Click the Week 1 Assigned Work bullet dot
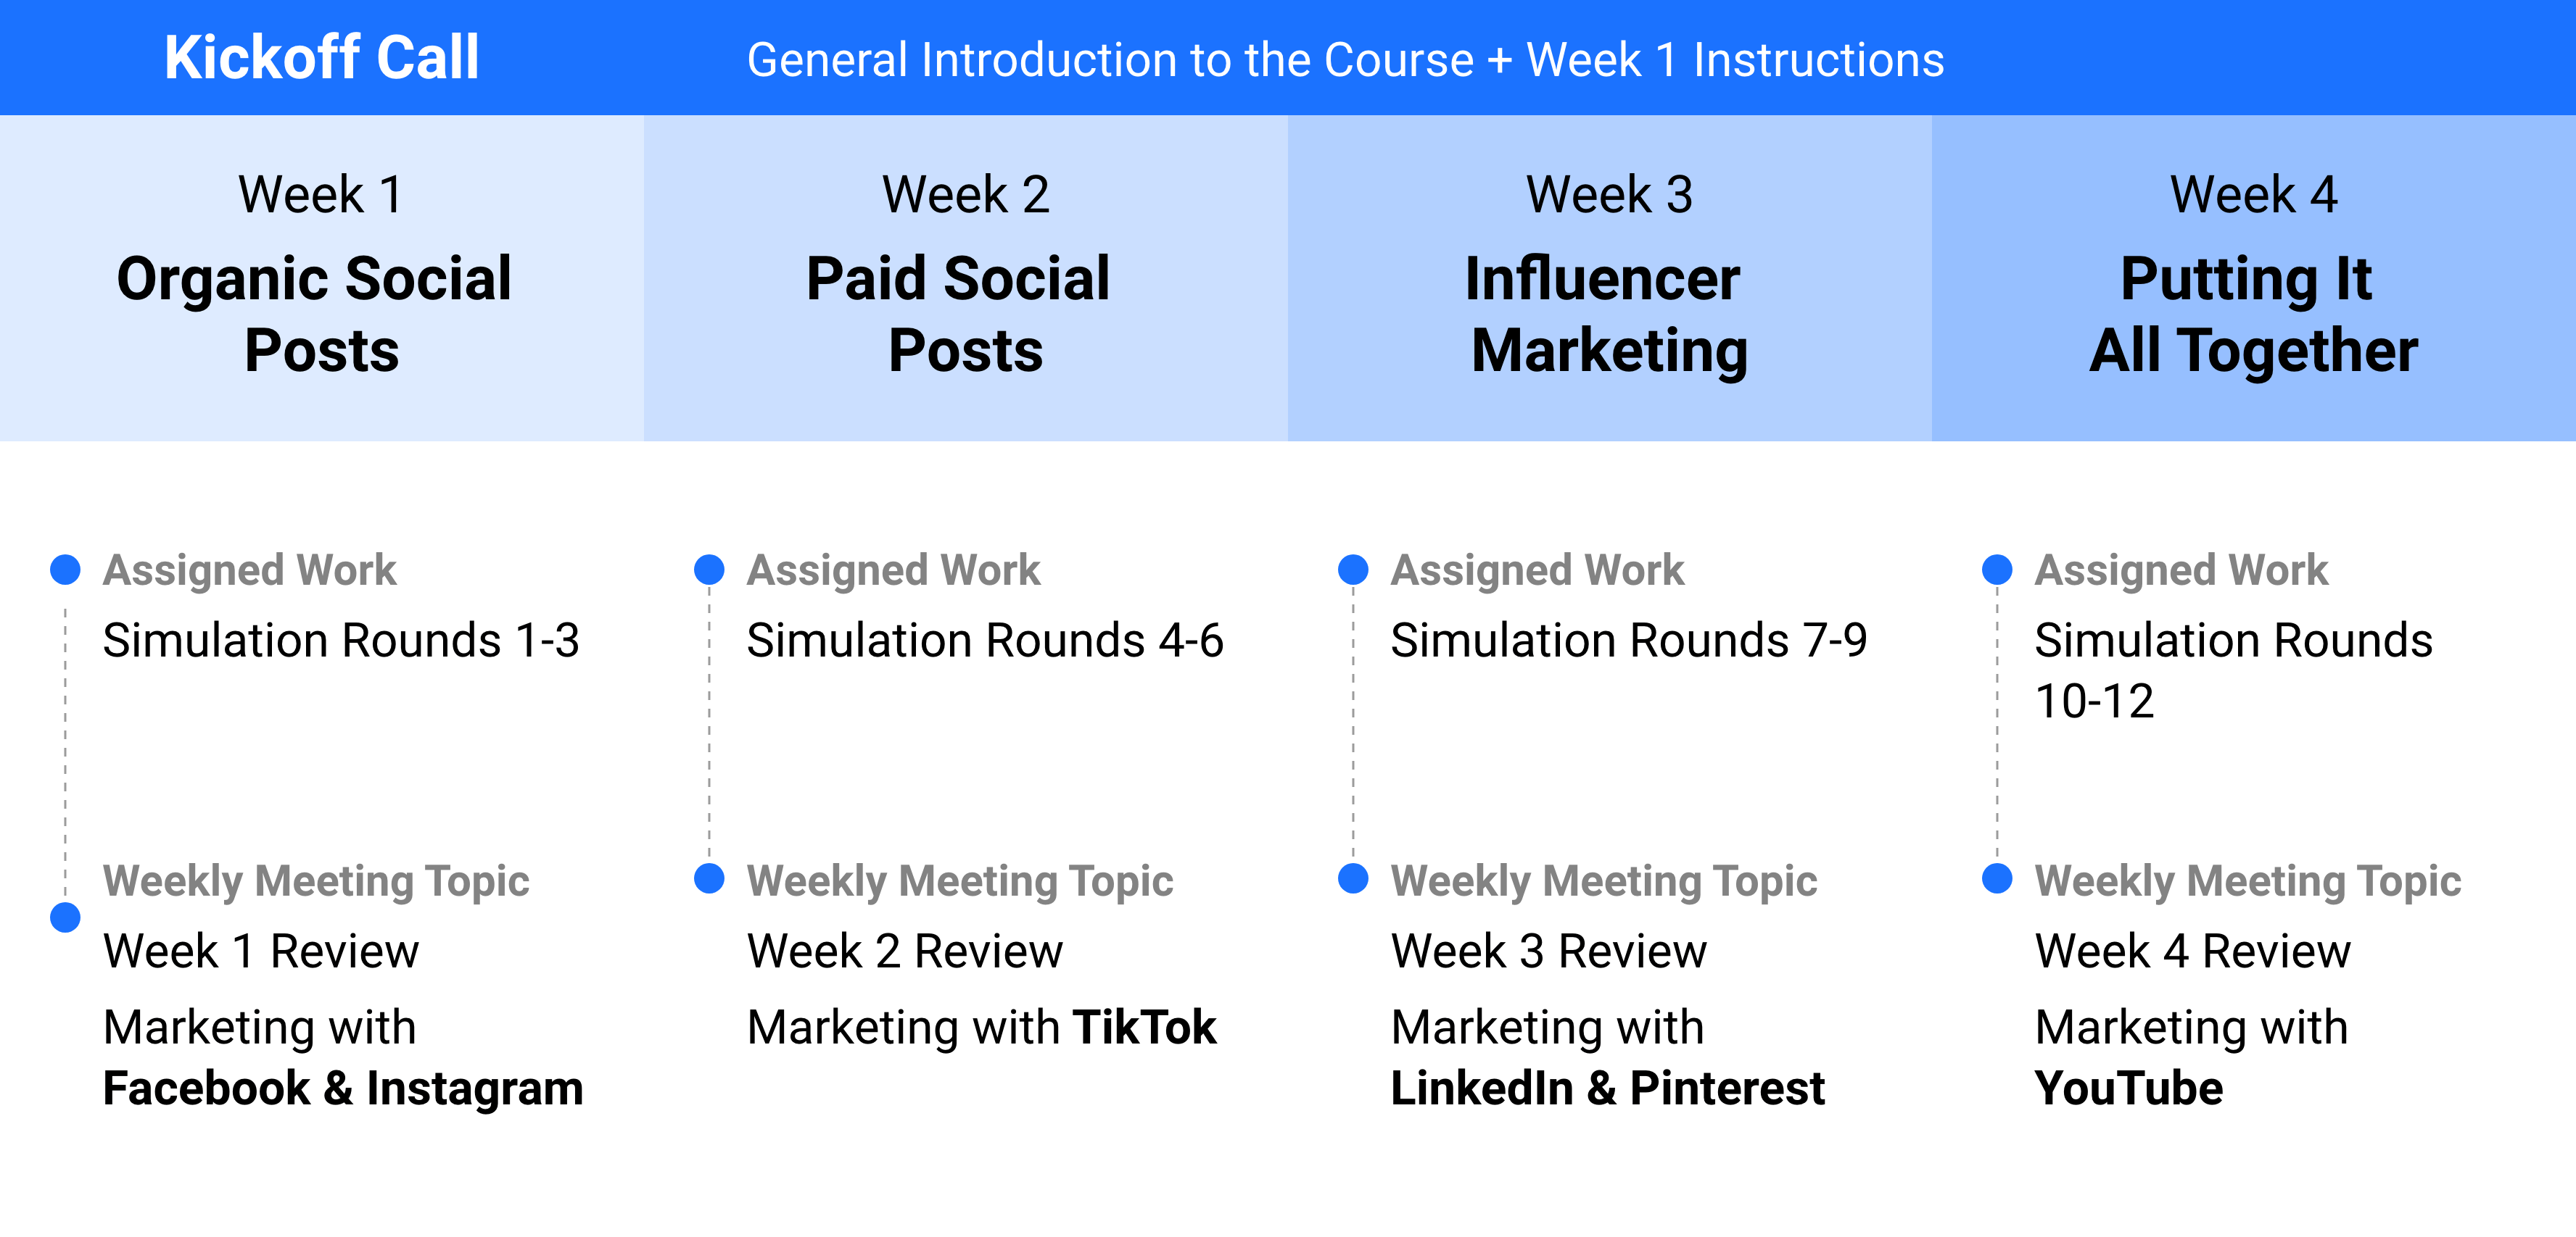The height and width of the screenshot is (1237, 2576). 65,570
